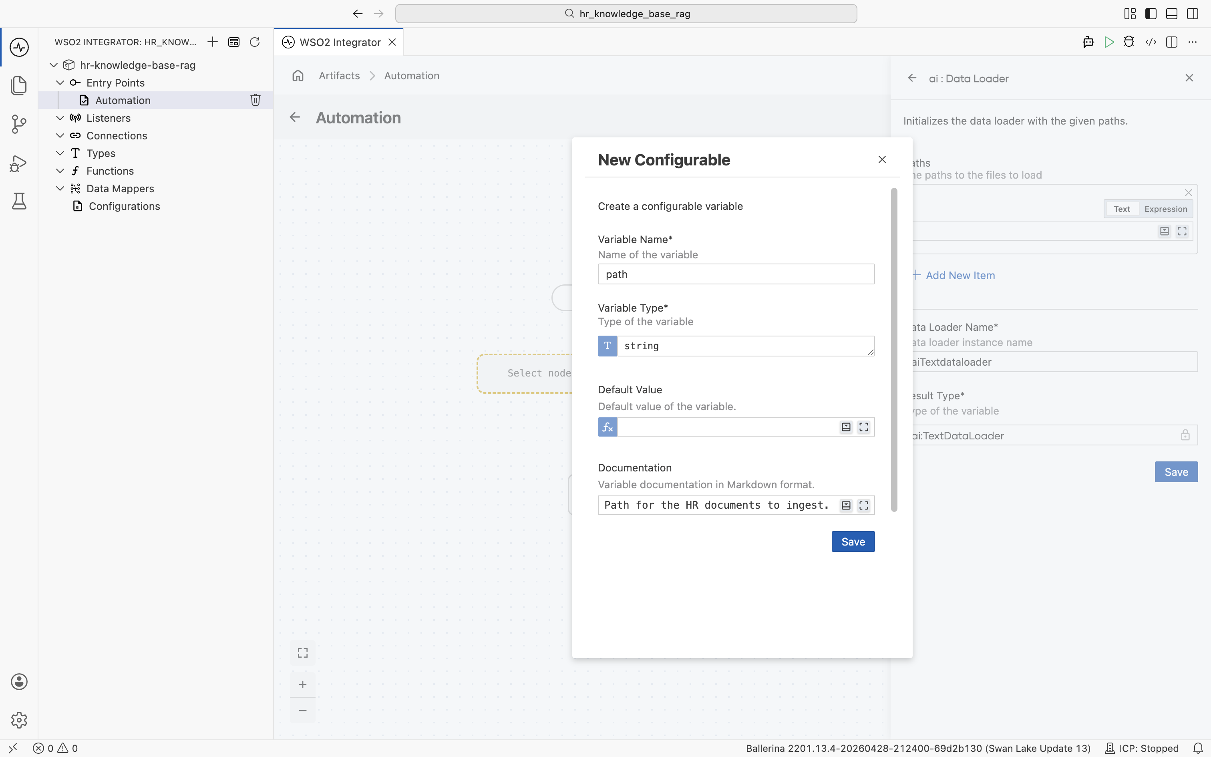Collapse the Entry Points tree node
The image size is (1211, 757).
tap(60, 83)
